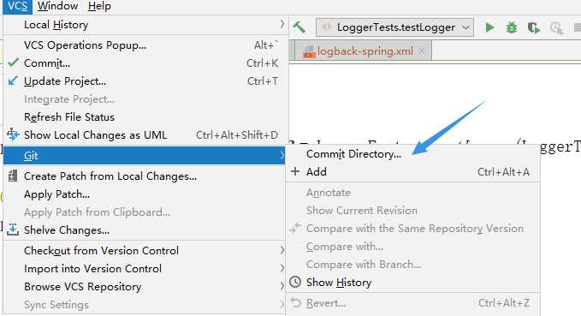Open the LoggerTests.testLogger run configuration dropdown
The height and width of the screenshot is (316, 581).
click(394, 27)
